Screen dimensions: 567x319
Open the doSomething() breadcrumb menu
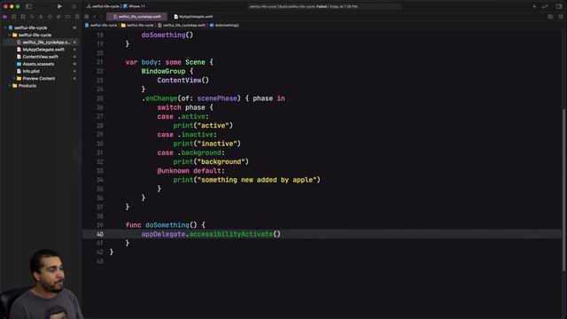[224, 26]
